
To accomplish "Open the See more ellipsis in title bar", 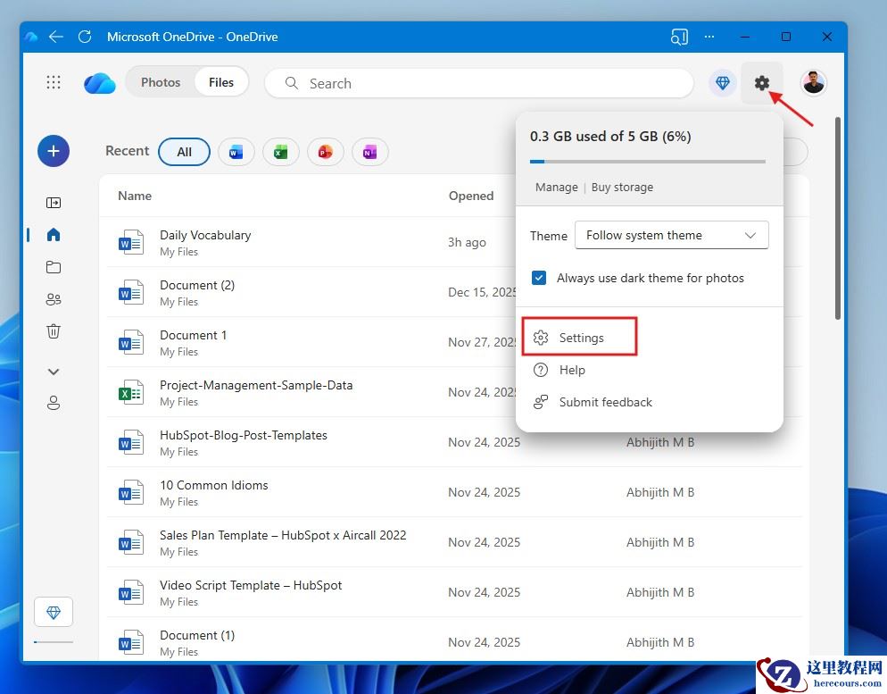I will 709,37.
